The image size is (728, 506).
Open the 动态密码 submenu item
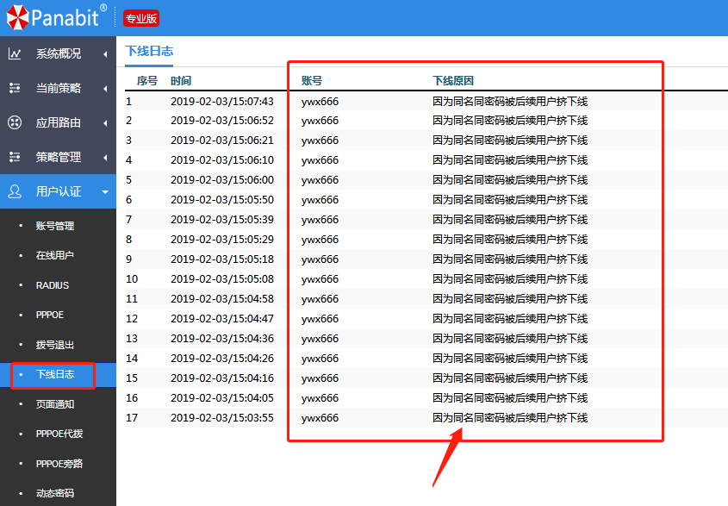point(55,494)
